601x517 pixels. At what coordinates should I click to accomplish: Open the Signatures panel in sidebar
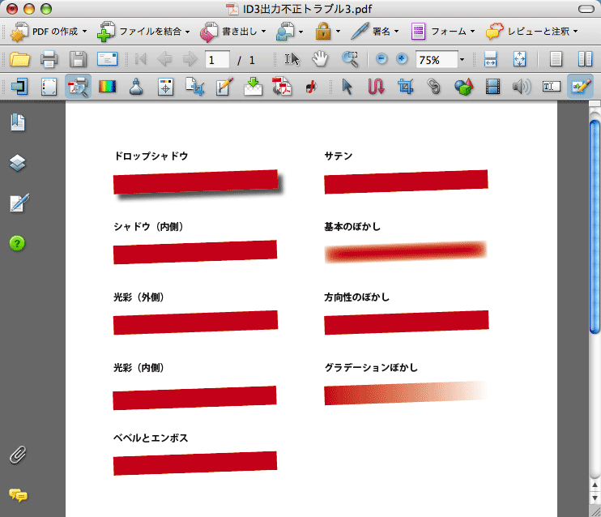[x=18, y=203]
